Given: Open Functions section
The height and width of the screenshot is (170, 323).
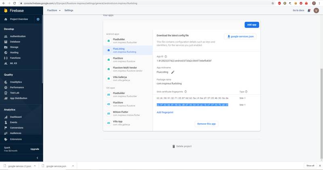Looking at the screenshot, I should 15,58.
